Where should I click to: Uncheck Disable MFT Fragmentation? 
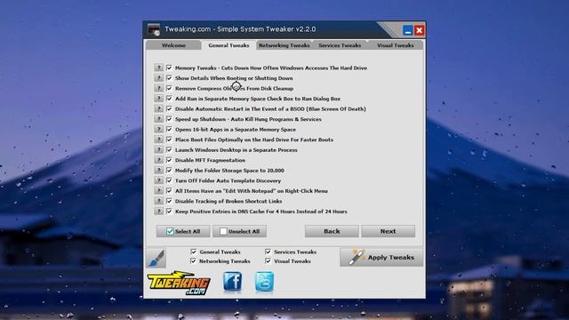[x=169, y=160]
